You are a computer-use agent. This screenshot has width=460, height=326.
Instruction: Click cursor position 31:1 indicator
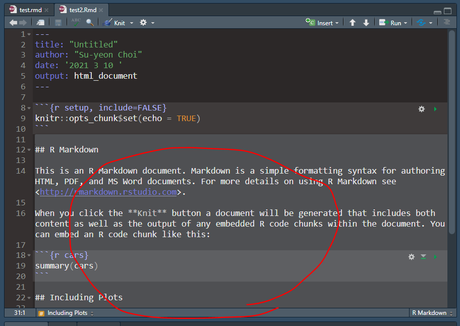point(19,313)
